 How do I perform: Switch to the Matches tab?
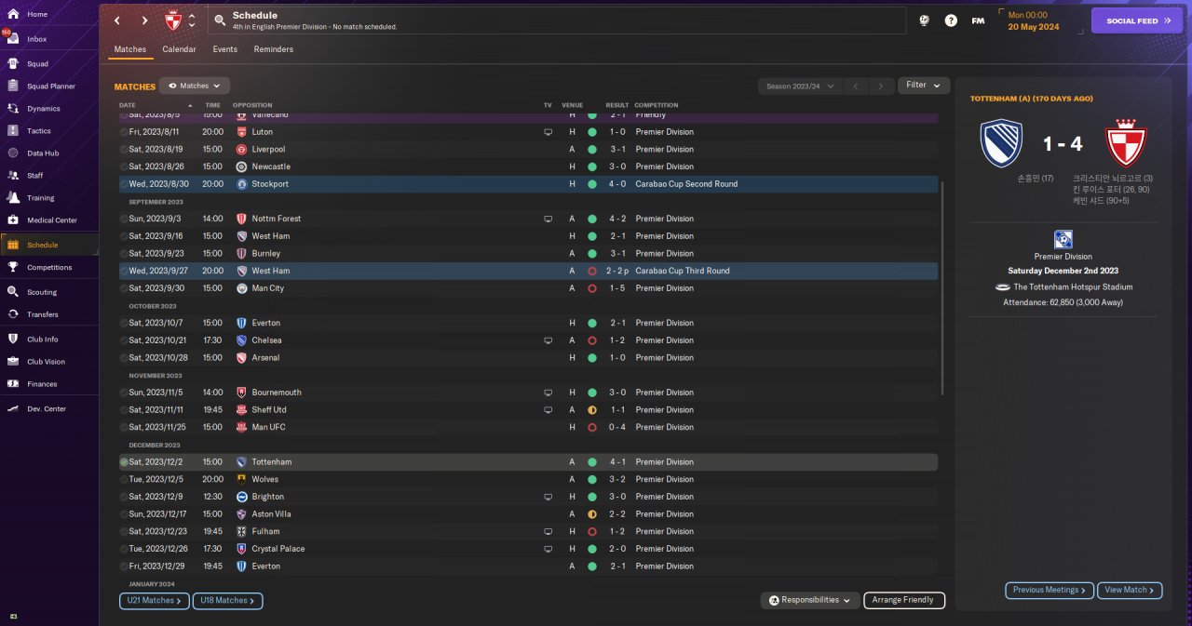pyautogui.click(x=130, y=49)
